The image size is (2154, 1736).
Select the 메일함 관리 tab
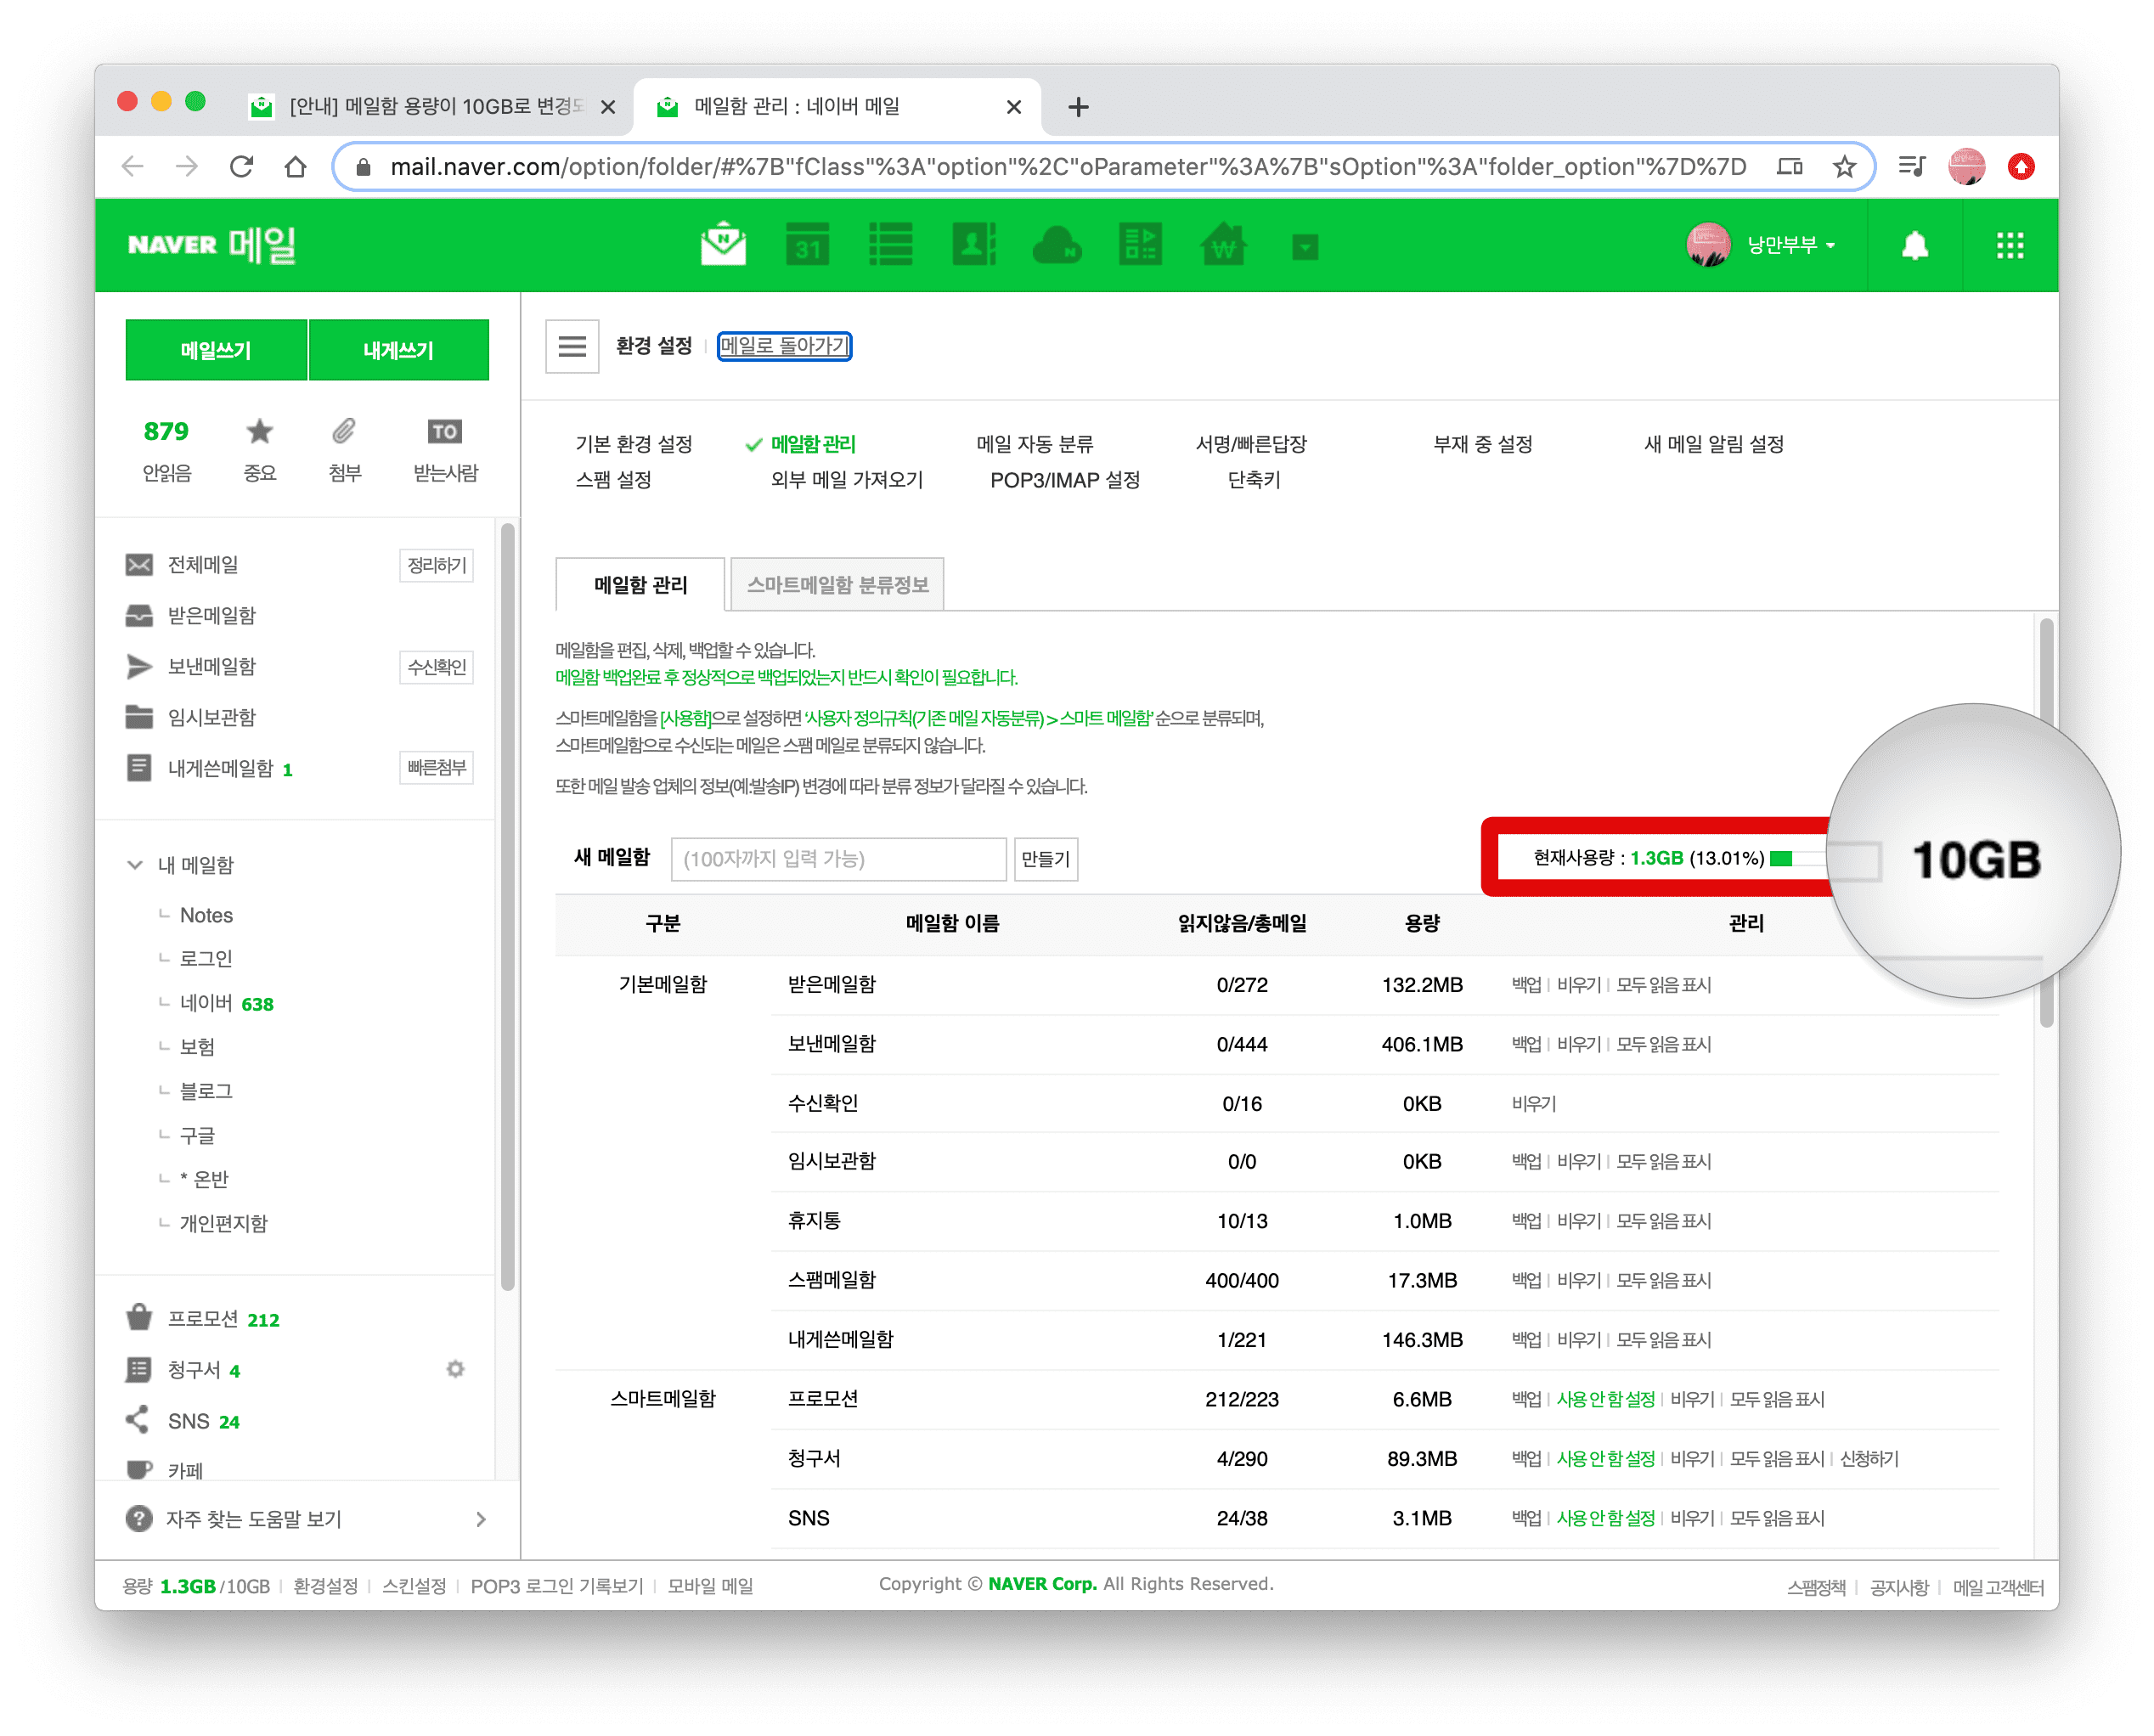click(x=640, y=585)
